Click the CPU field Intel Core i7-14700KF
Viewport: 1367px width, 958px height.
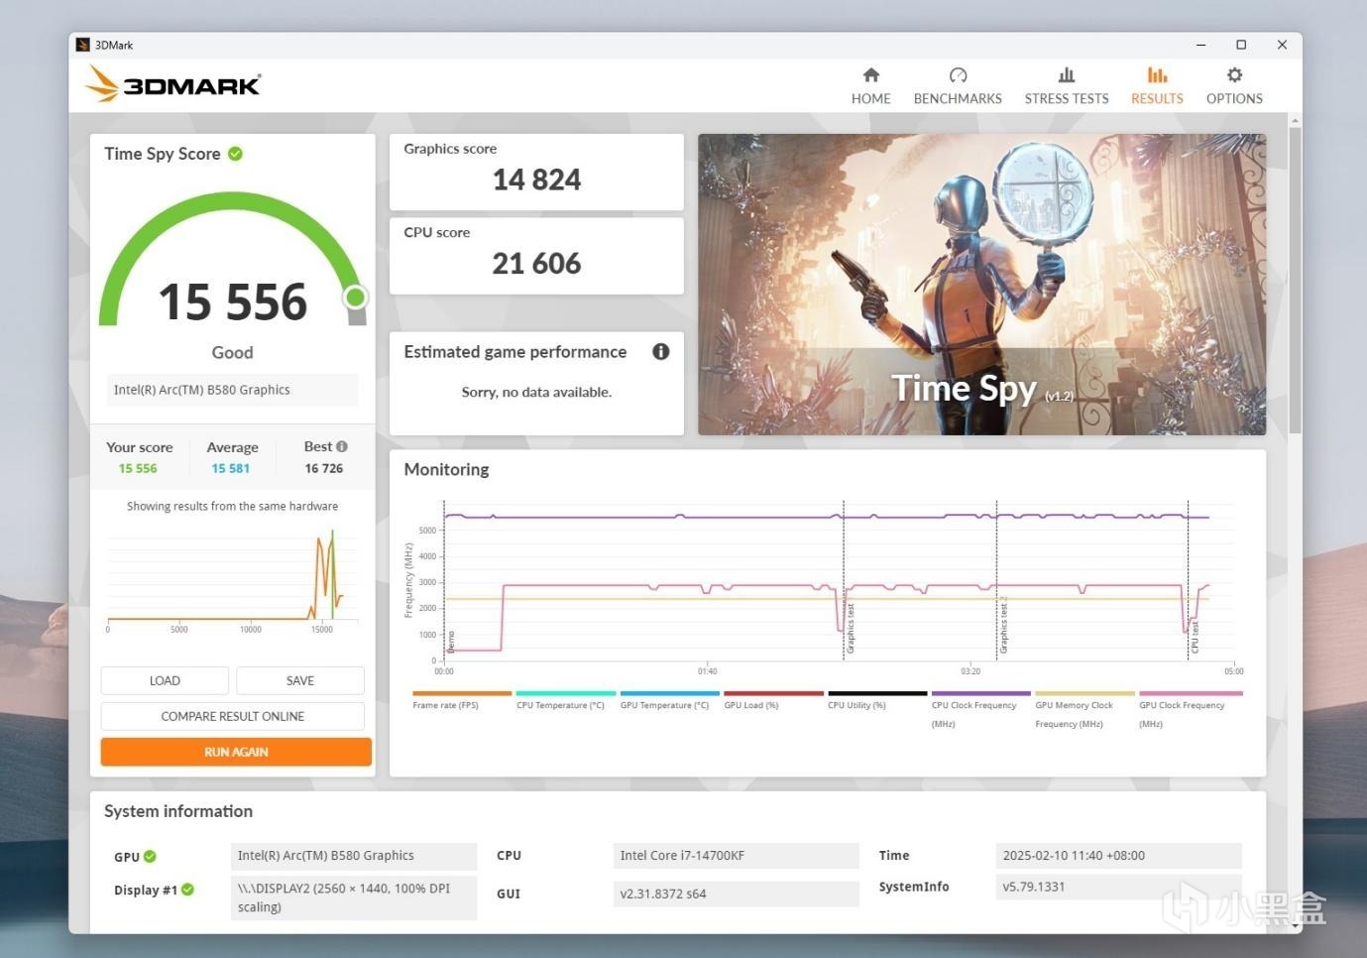736,856
